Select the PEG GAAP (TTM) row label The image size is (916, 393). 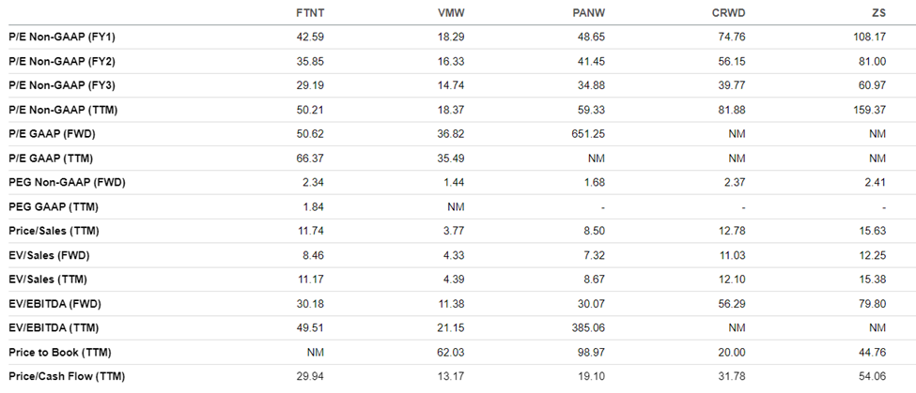[x=54, y=207]
